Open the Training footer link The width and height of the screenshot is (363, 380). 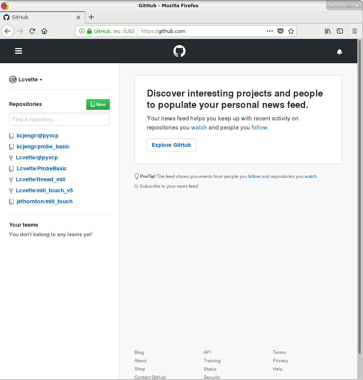point(212,361)
